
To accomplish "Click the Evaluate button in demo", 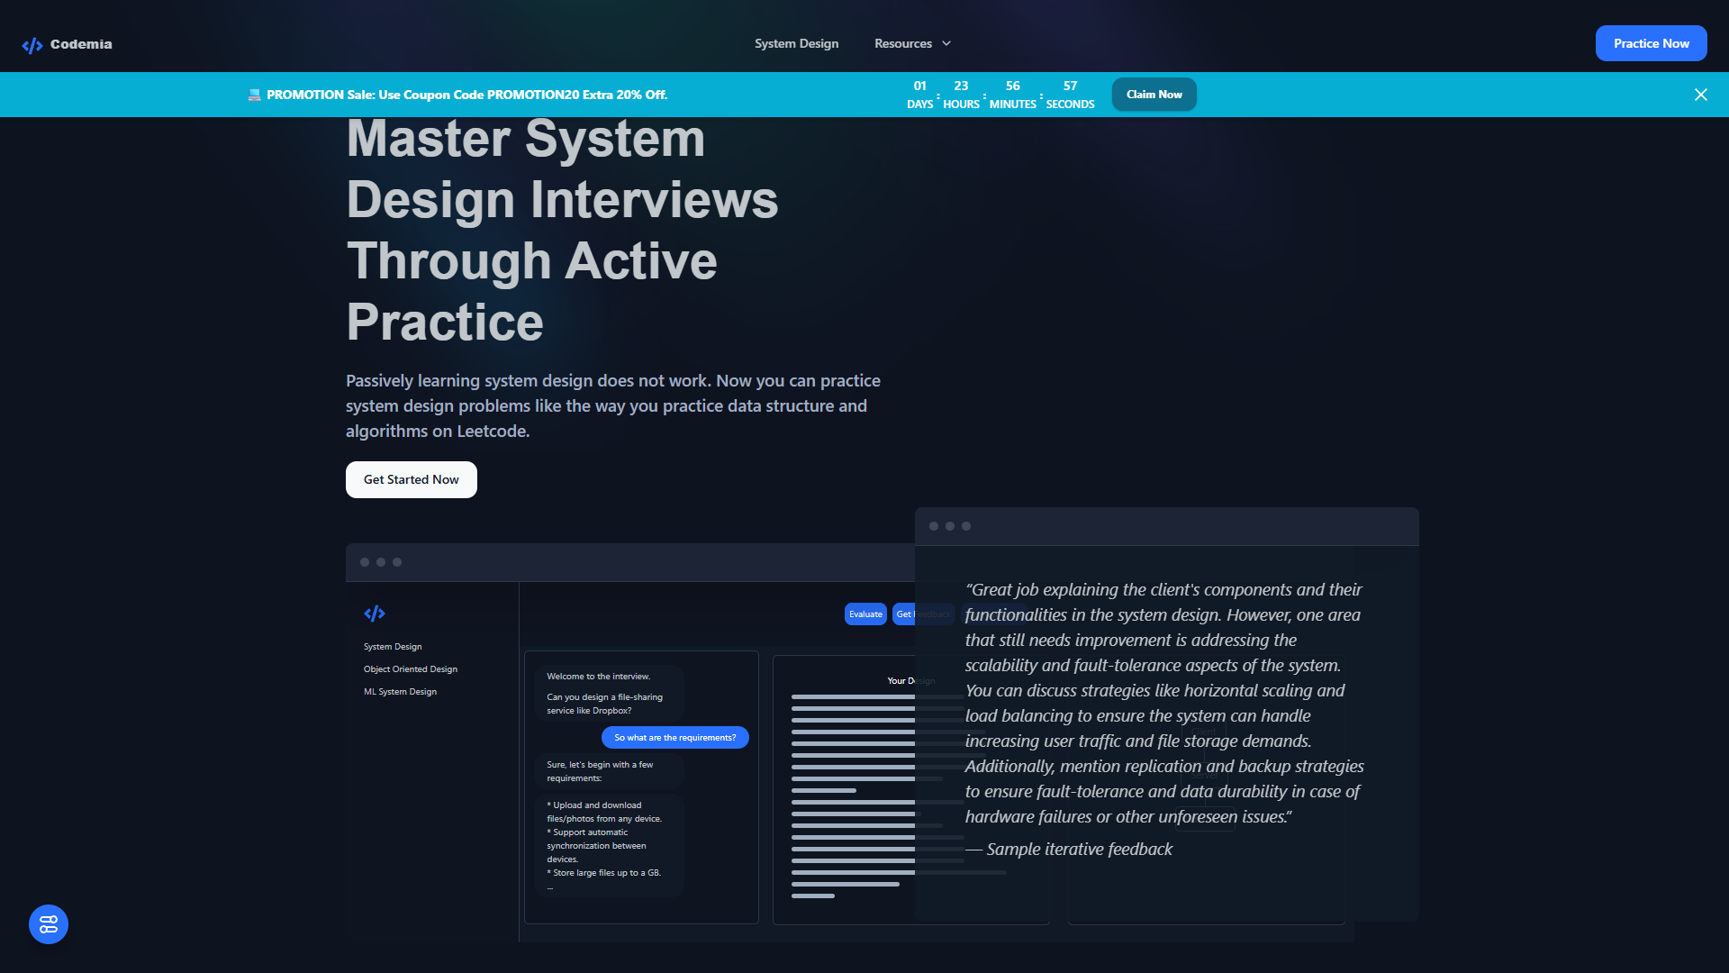I will (x=865, y=614).
